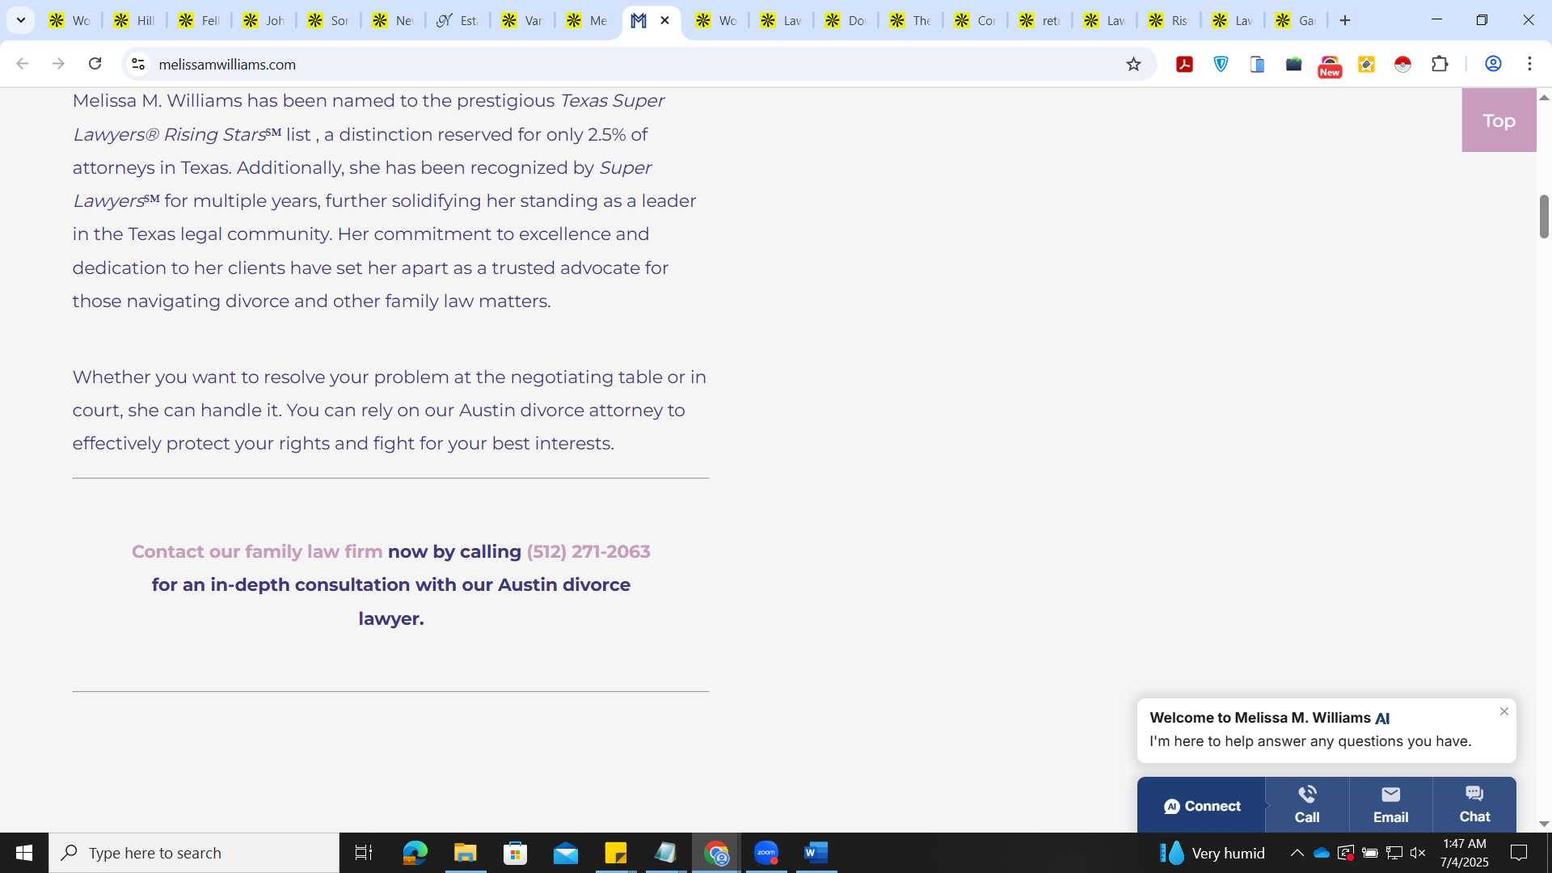Open the Extensions puzzle menu

[1440, 64]
